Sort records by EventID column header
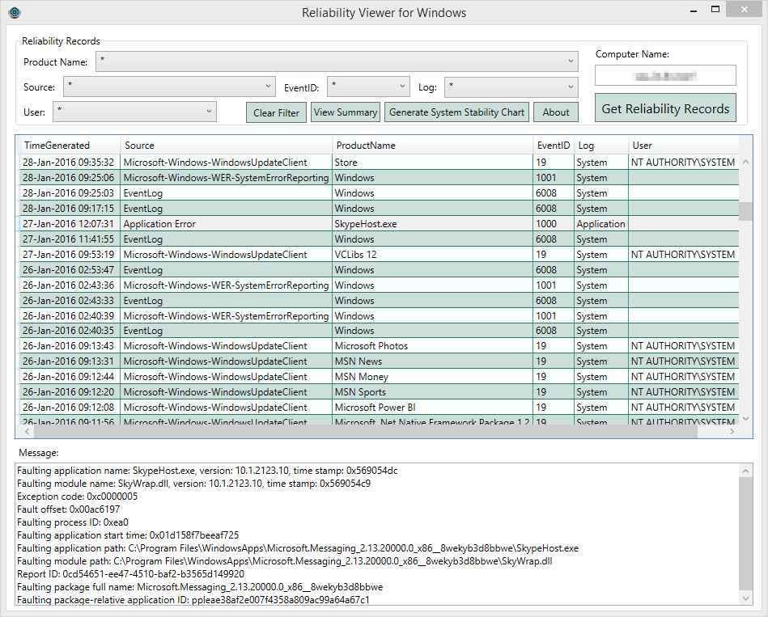Screen dimensions: 768x617 tap(554, 146)
